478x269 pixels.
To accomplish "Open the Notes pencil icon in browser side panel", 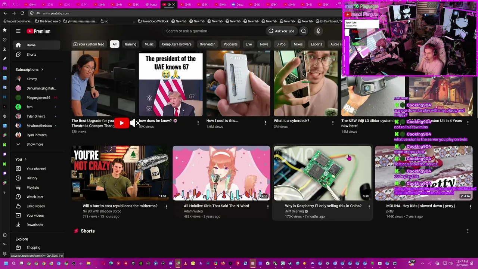I will click(4, 59).
